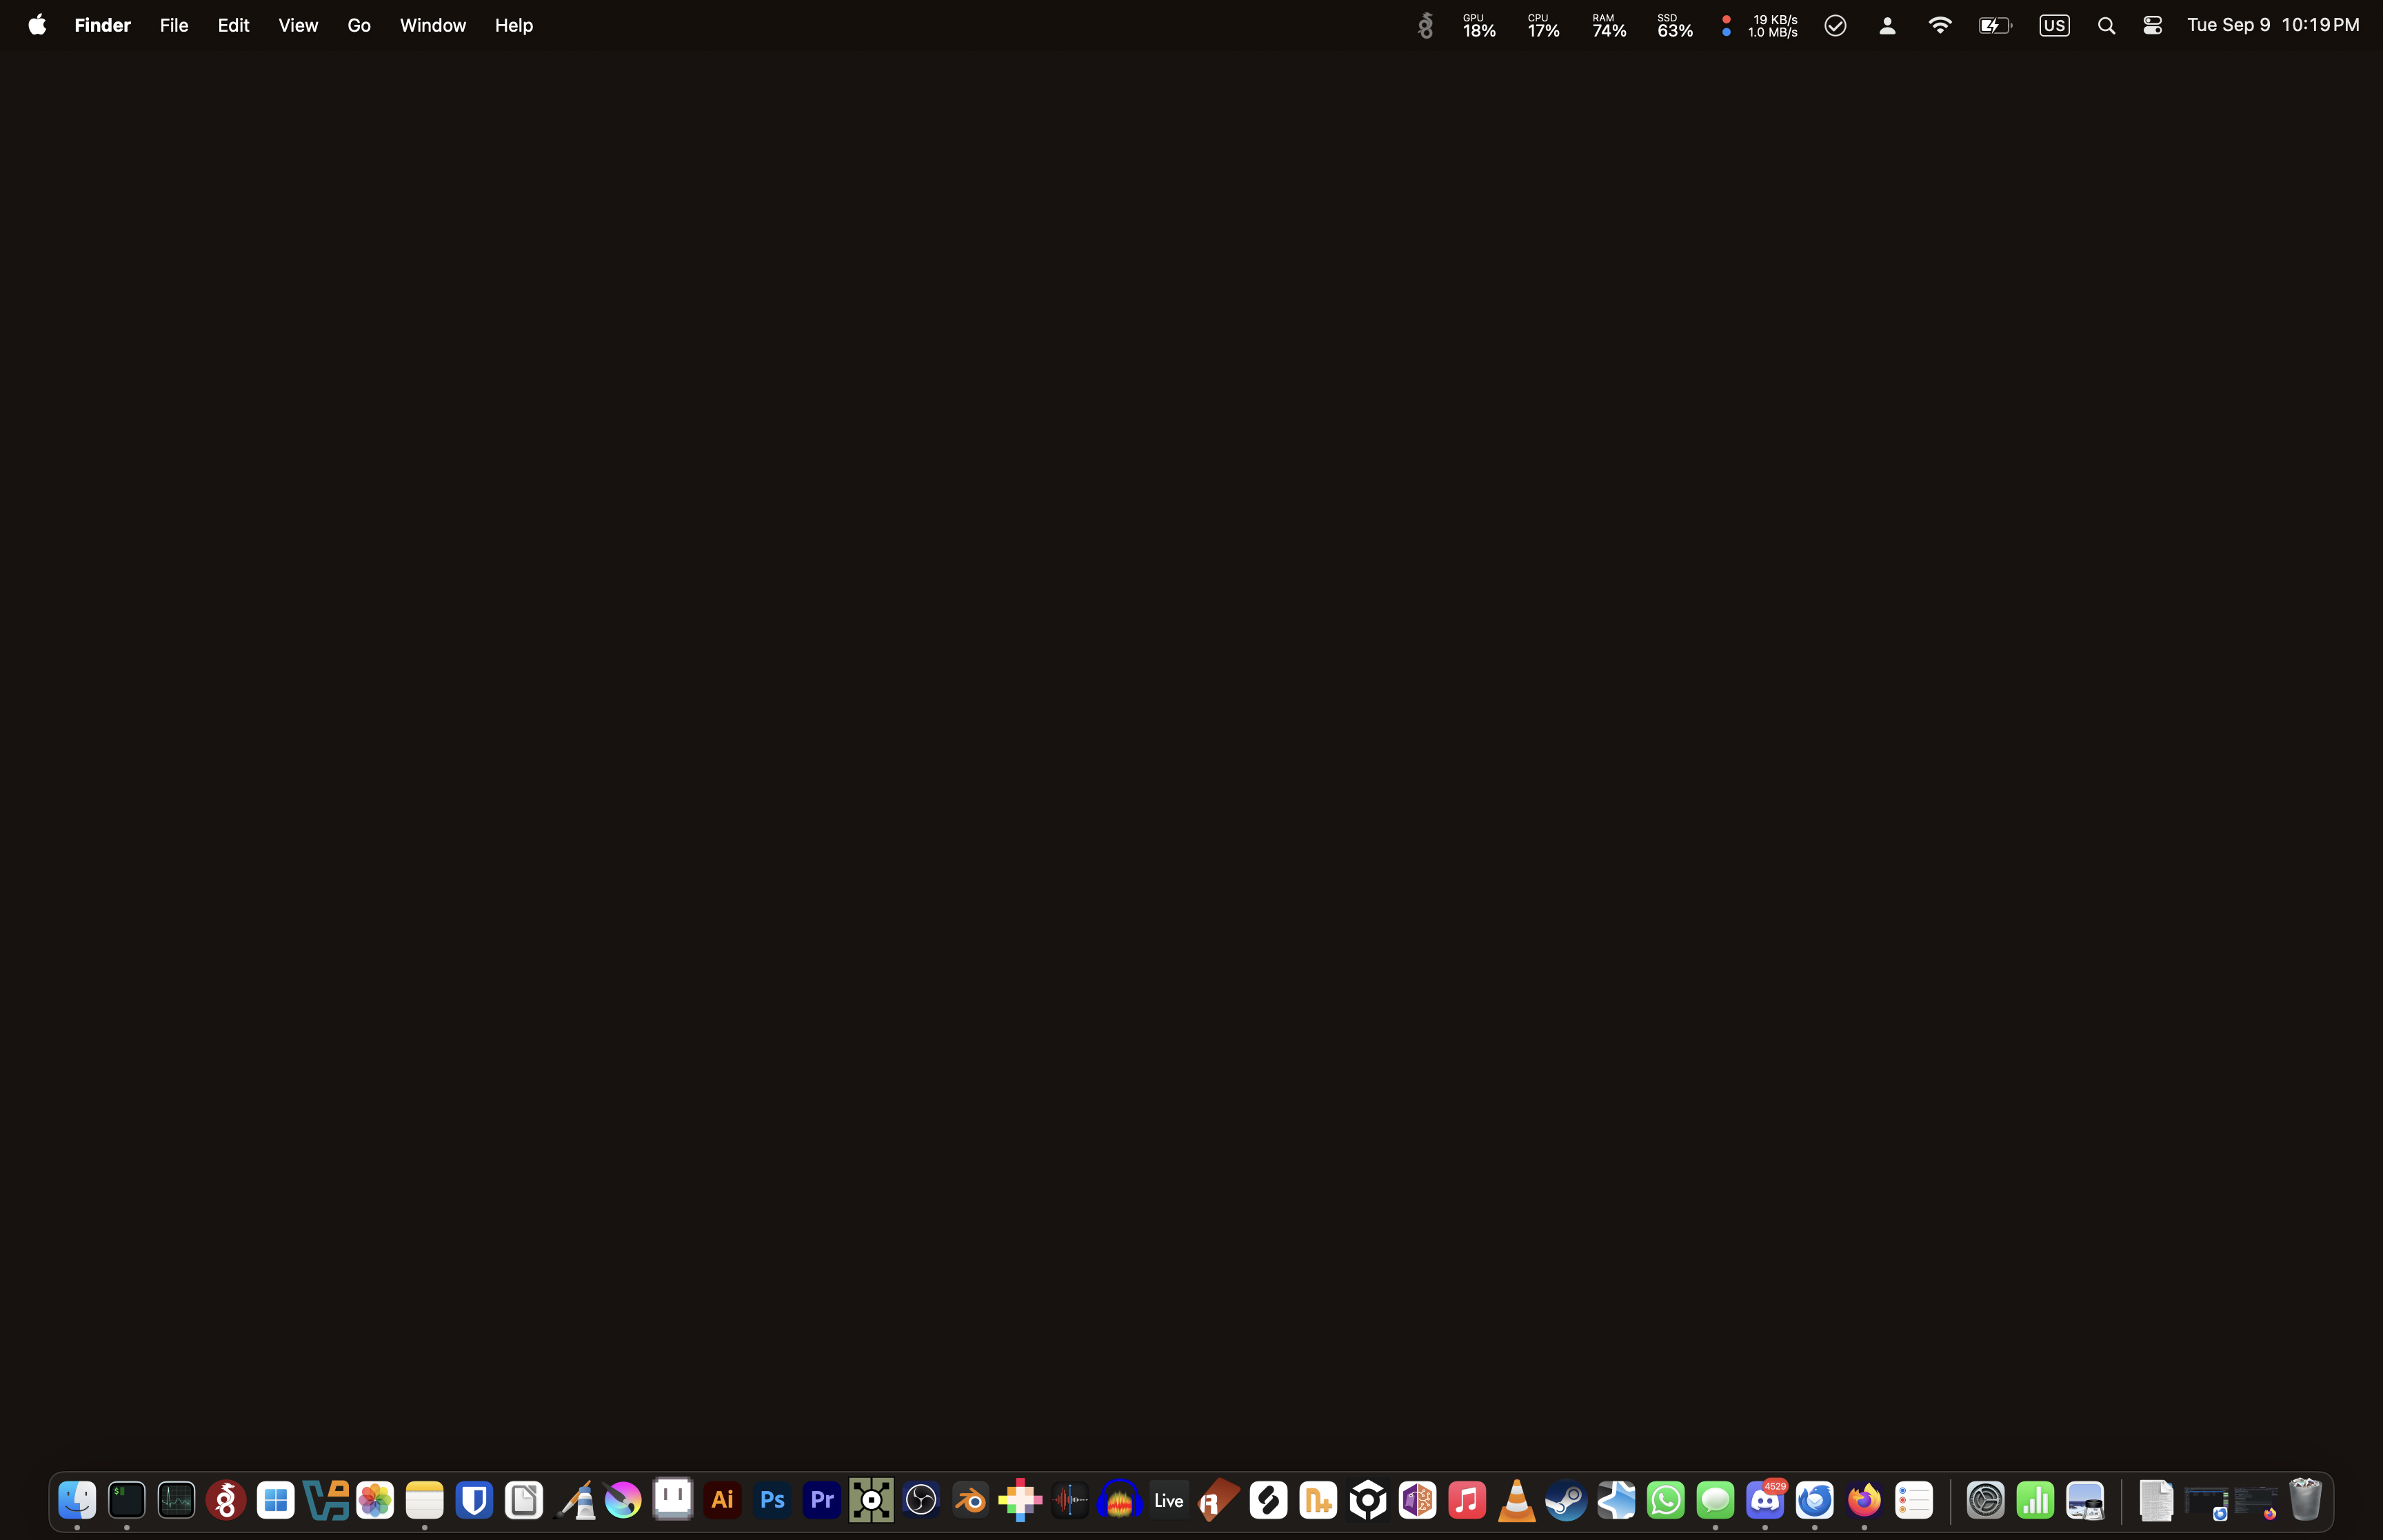This screenshot has height=1540, width=2383.
Task: Click the Wi-Fi status icon
Action: pos(1939,26)
